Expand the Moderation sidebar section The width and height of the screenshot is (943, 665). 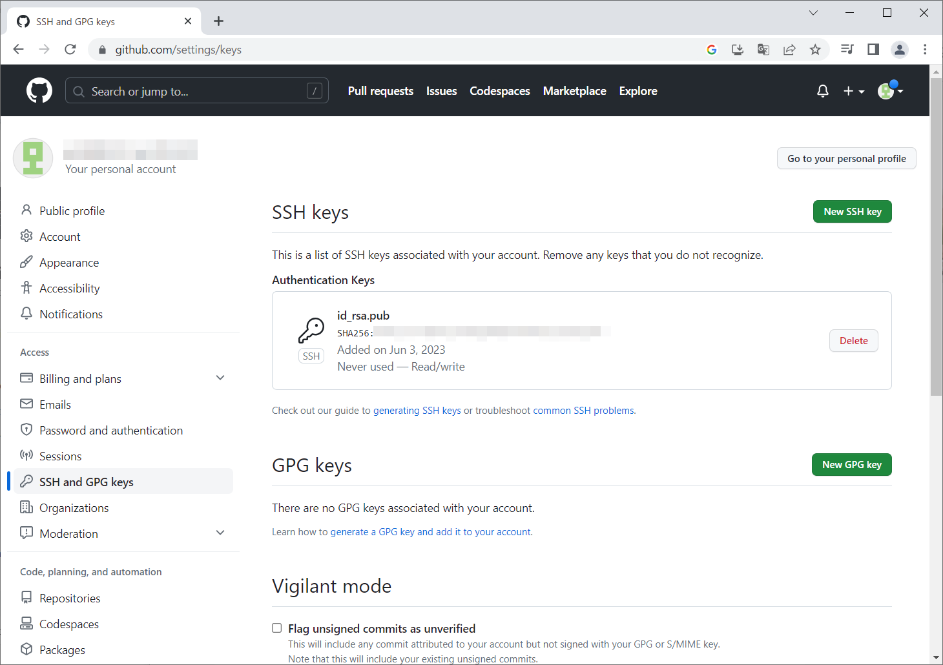pyautogui.click(x=220, y=533)
